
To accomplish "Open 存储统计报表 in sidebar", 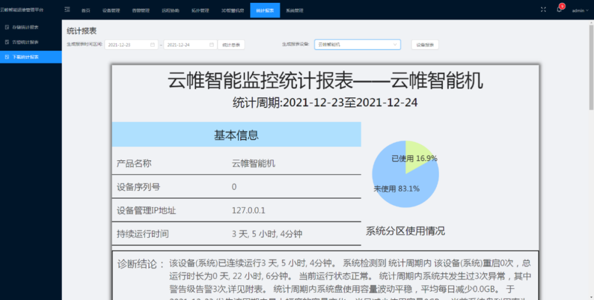I will pyautogui.click(x=31, y=28).
